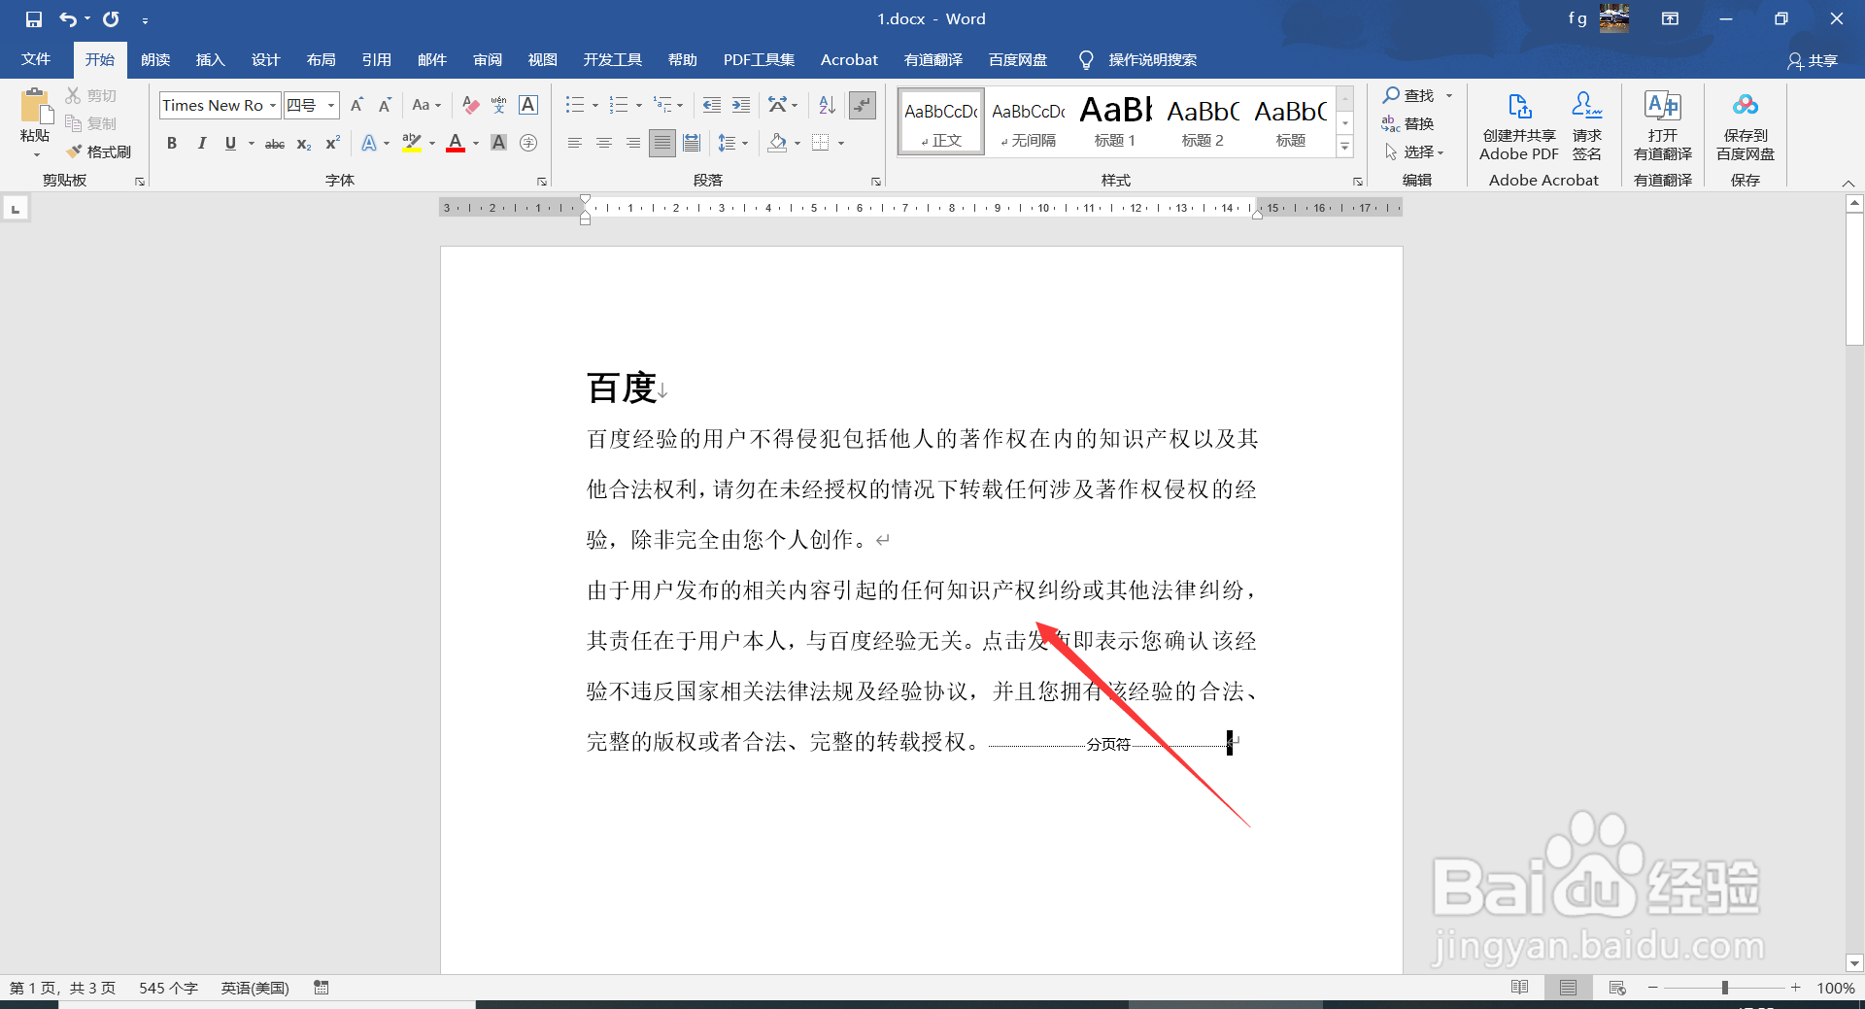Click the word count 545 个字
This screenshot has width=1865, height=1009.
pos(168,988)
